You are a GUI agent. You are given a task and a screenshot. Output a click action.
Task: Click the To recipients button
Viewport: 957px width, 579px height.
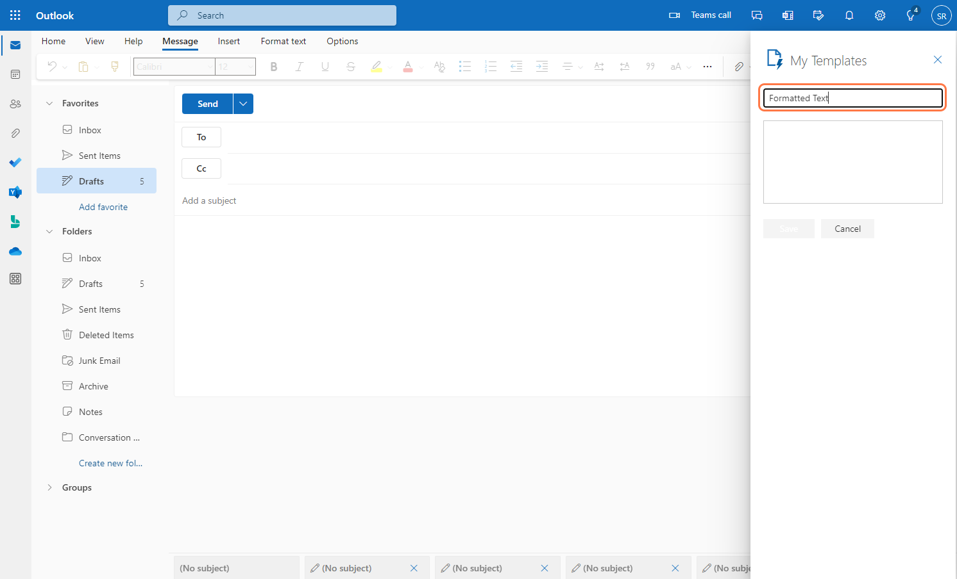[x=201, y=137]
